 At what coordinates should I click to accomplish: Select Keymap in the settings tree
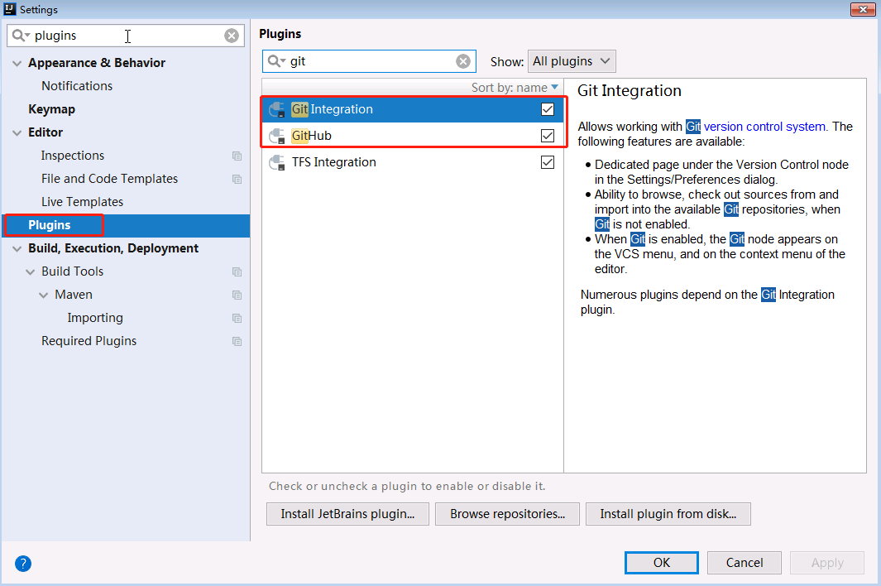[x=51, y=109]
